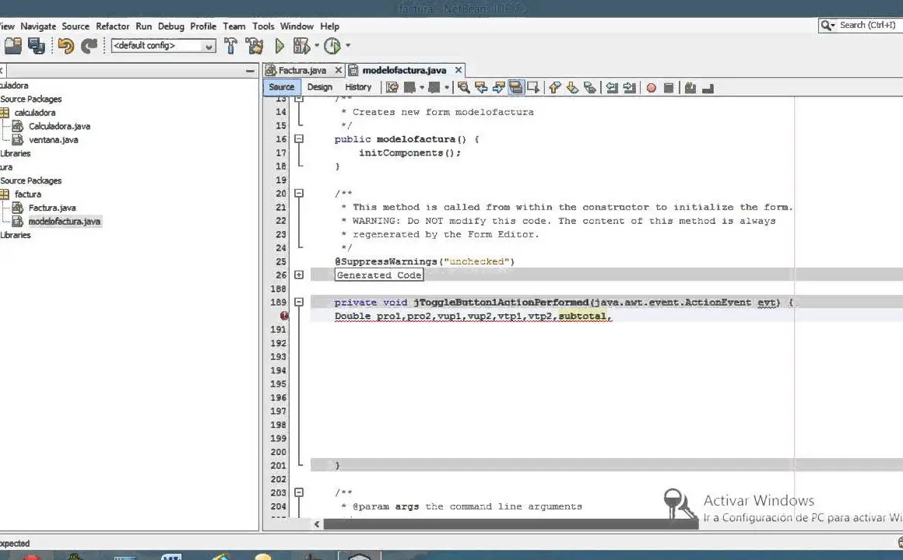Open the Refactor menu

[x=112, y=26]
